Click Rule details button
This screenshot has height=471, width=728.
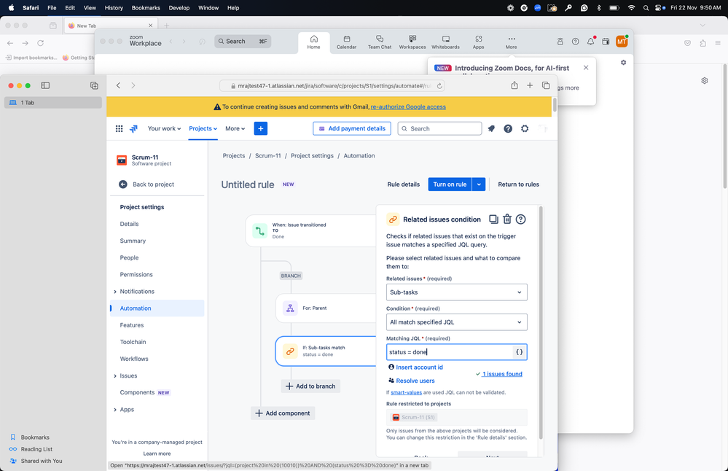click(404, 184)
